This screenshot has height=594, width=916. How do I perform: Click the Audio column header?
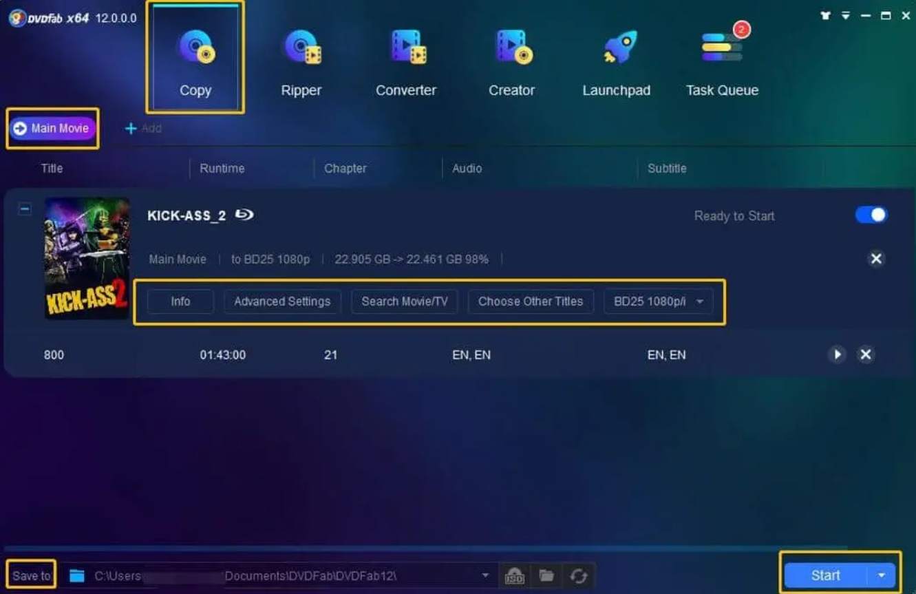pos(467,168)
